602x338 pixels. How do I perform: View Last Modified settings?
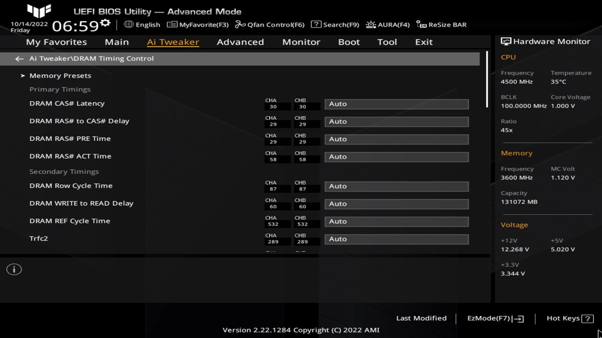[421, 318]
